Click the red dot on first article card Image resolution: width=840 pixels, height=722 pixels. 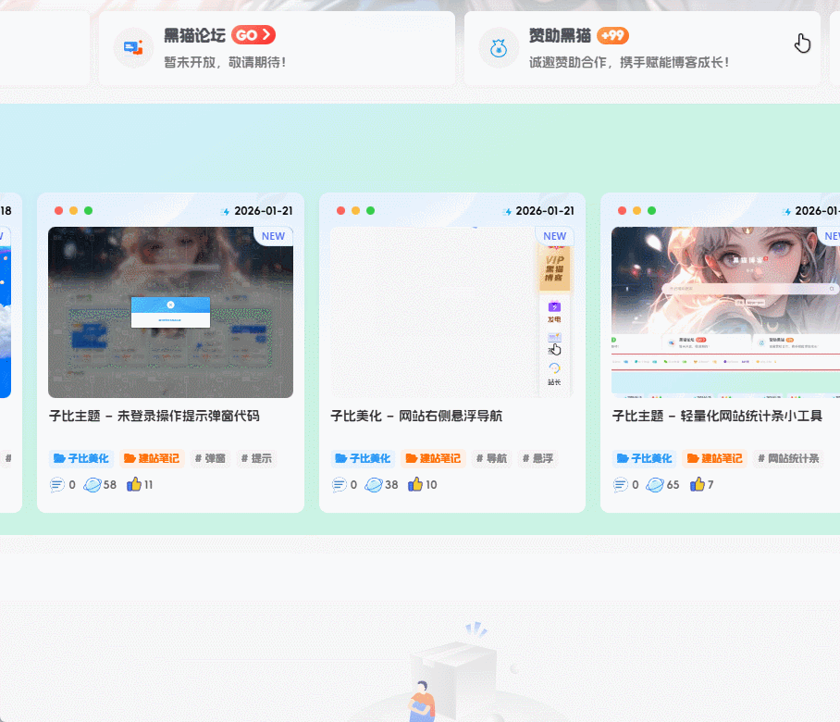(x=57, y=210)
